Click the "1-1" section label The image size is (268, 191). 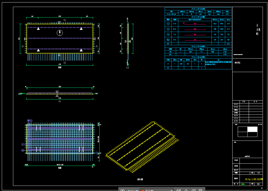point(60,101)
